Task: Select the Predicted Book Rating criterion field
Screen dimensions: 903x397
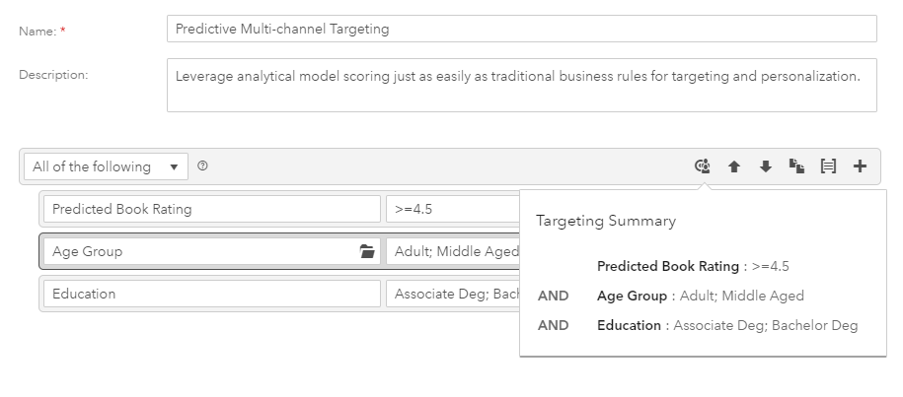Action: click(212, 209)
